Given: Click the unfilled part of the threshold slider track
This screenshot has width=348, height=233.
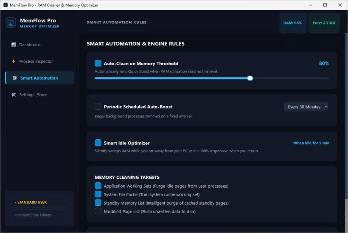Looking at the screenshot, I should click(x=291, y=78).
